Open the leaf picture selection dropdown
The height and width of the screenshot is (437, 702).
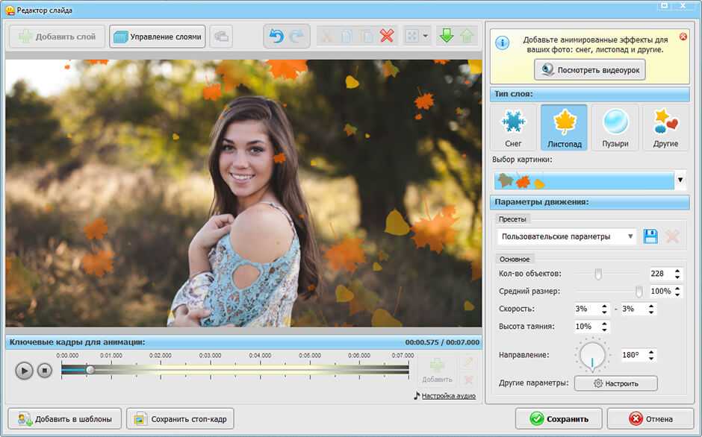(680, 180)
